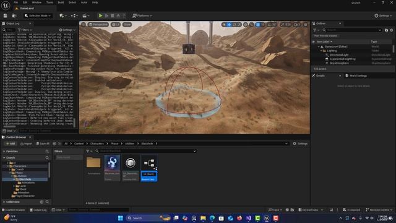The width and height of the screenshot is (396, 223).
Task: Open the Outliner settings gear
Action: click(x=392, y=30)
